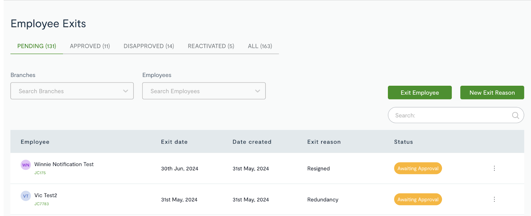Click the New Exit Reason button
This screenshot has width=531, height=216.
pos(492,92)
